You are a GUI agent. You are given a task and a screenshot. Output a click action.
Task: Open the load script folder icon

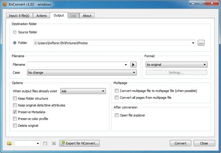[x=9, y=143]
